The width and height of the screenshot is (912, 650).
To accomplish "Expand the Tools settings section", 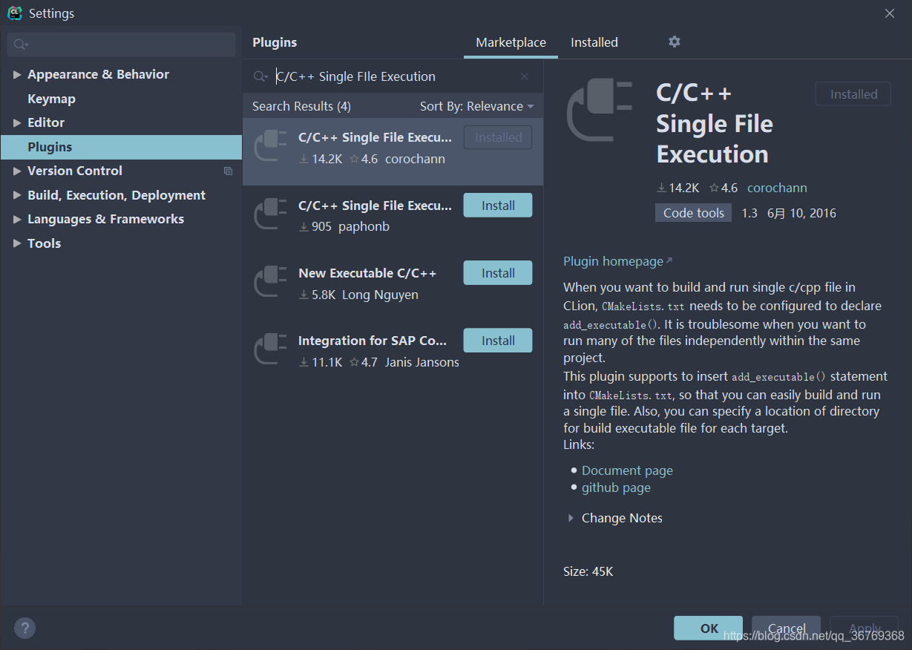I will (x=17, y=243).
